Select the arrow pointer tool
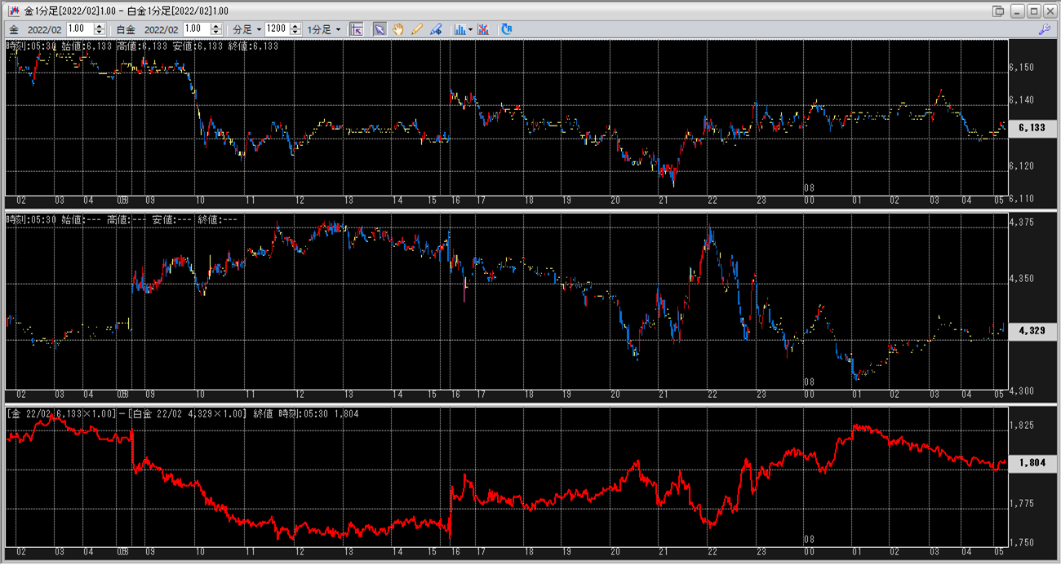The image size is (1061, 565). tap(380, 29)
